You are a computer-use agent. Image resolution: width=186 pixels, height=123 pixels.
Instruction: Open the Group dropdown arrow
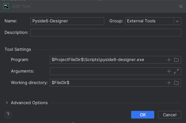[x=177, y=21]
